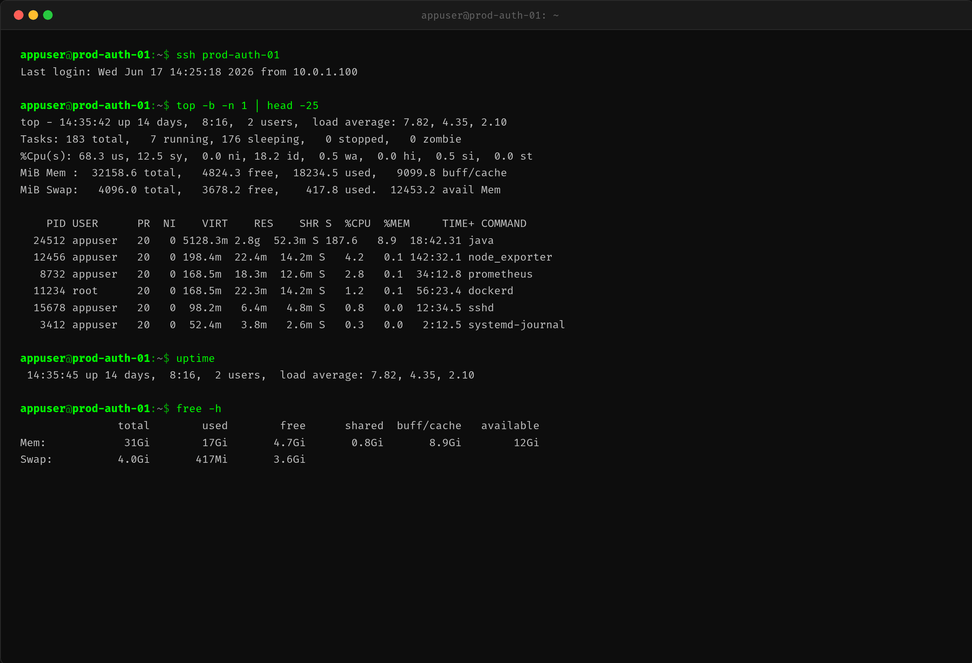This screenshot has width=972, height=663.
Task: Click PID 24512 in the process list
Action: coord(49,241)
